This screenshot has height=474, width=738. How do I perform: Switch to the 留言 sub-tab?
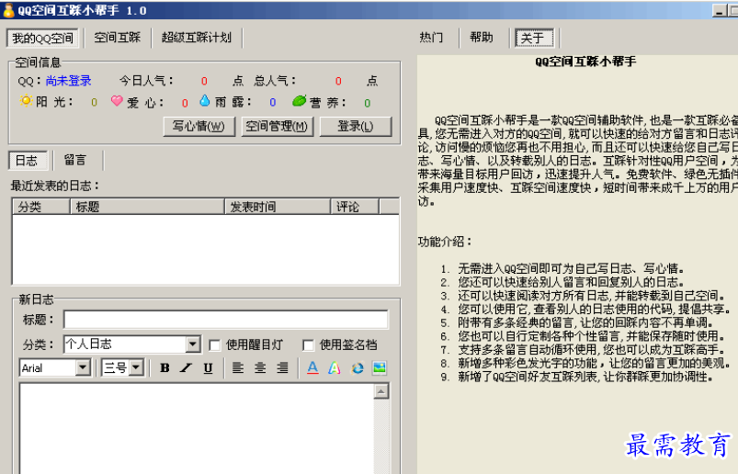(x=75, y=161)
